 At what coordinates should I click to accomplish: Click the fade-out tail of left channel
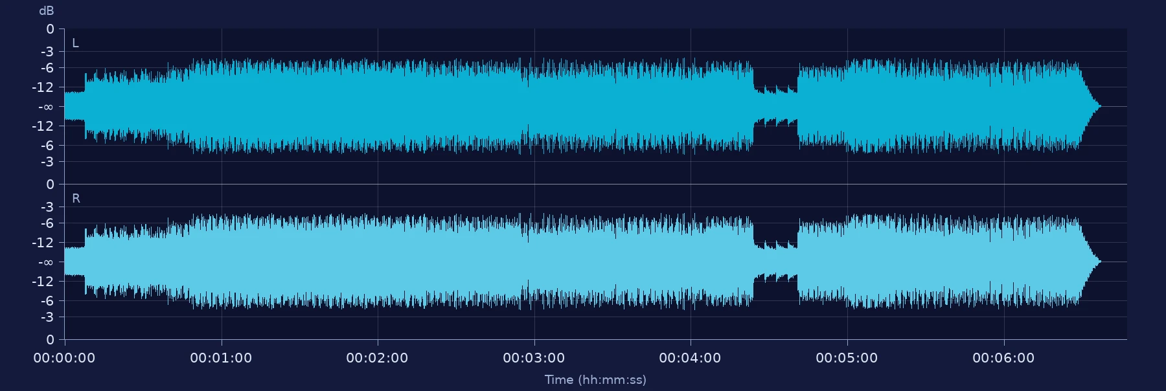1090,106
